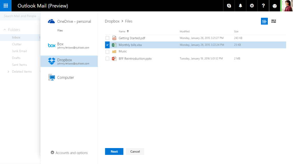
Task: Collapse the Folders section
Action: (4, 29)
